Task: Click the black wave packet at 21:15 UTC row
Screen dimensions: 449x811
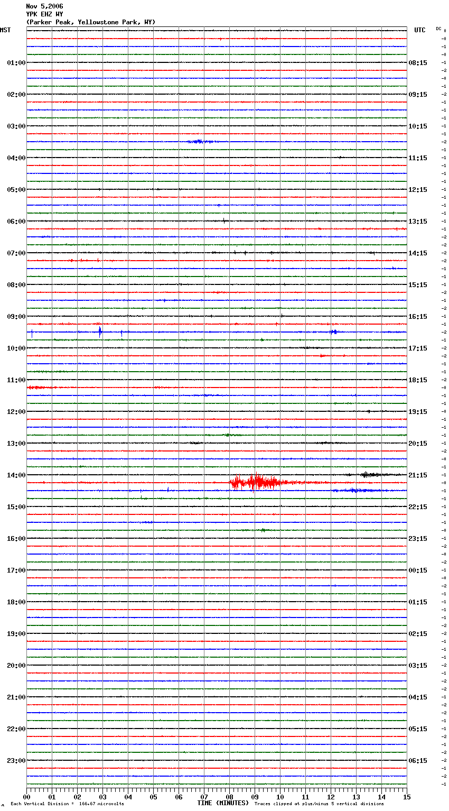Action: click(x=372, y=475)
